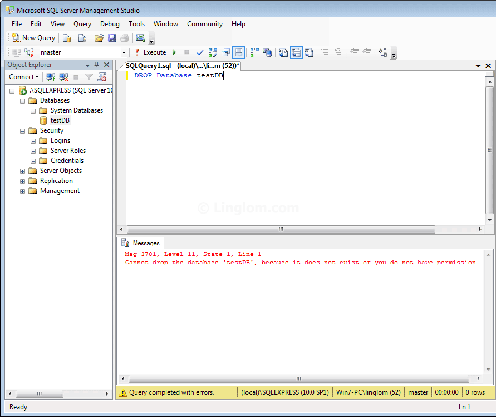Viewport: 496px width, 417px height.
Task: Click the Filter funnel icon
Action: [89, 77]
